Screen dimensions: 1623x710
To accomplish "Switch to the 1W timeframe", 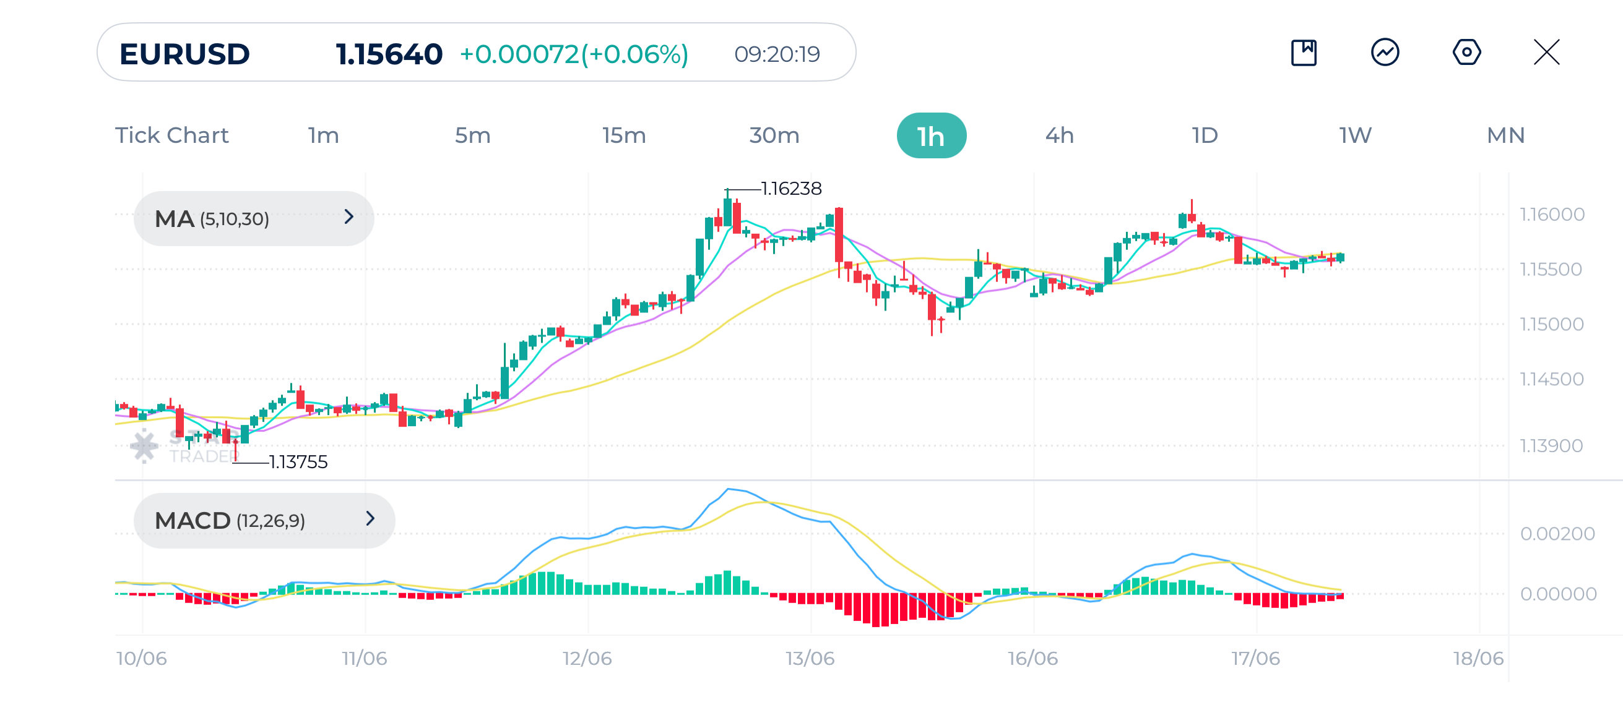I will (1354, 135).
